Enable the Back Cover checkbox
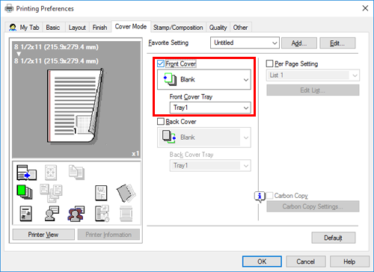 point(161,122)
